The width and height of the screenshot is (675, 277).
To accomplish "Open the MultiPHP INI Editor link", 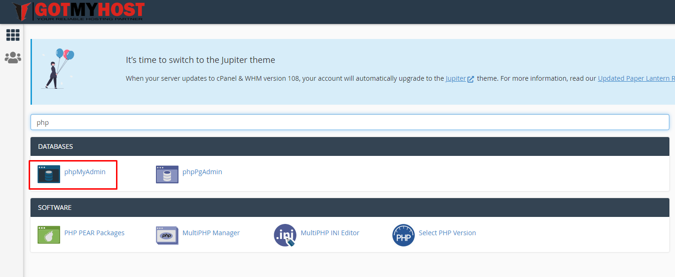I will point(330,233).
